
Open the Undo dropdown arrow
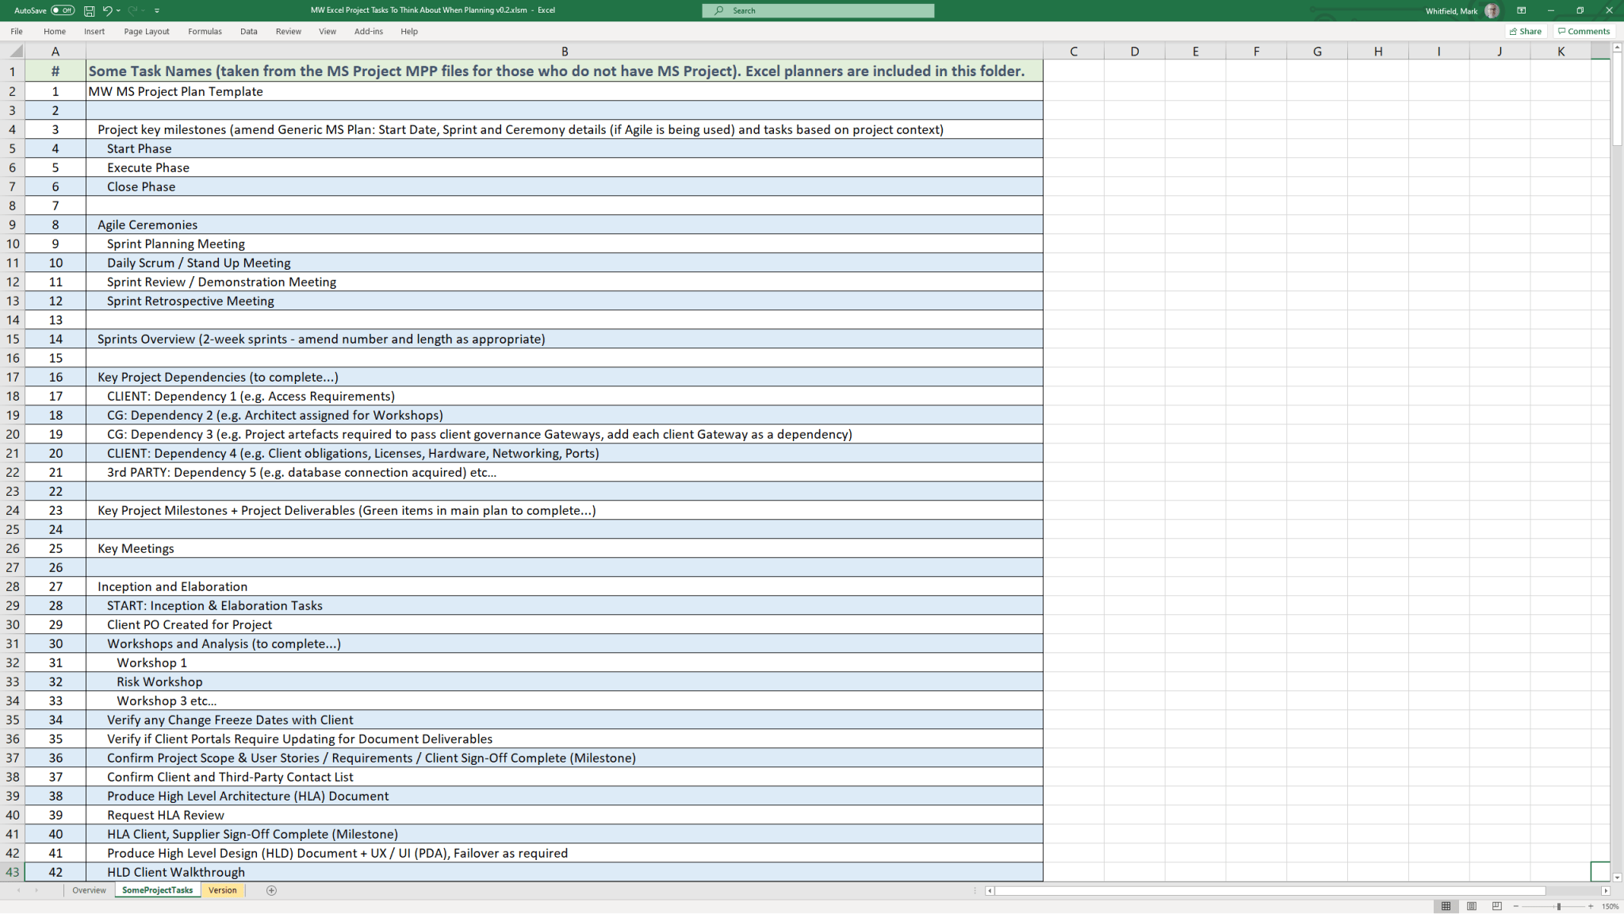119,10
